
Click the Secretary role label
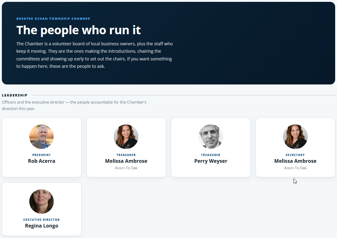pyautogui.click(x=295, y=155)
